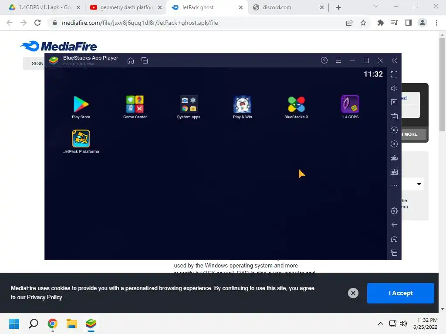Click BlueStacks sync operations icon
This screenshot has height=334, width=446.
[x=394, y=144]
